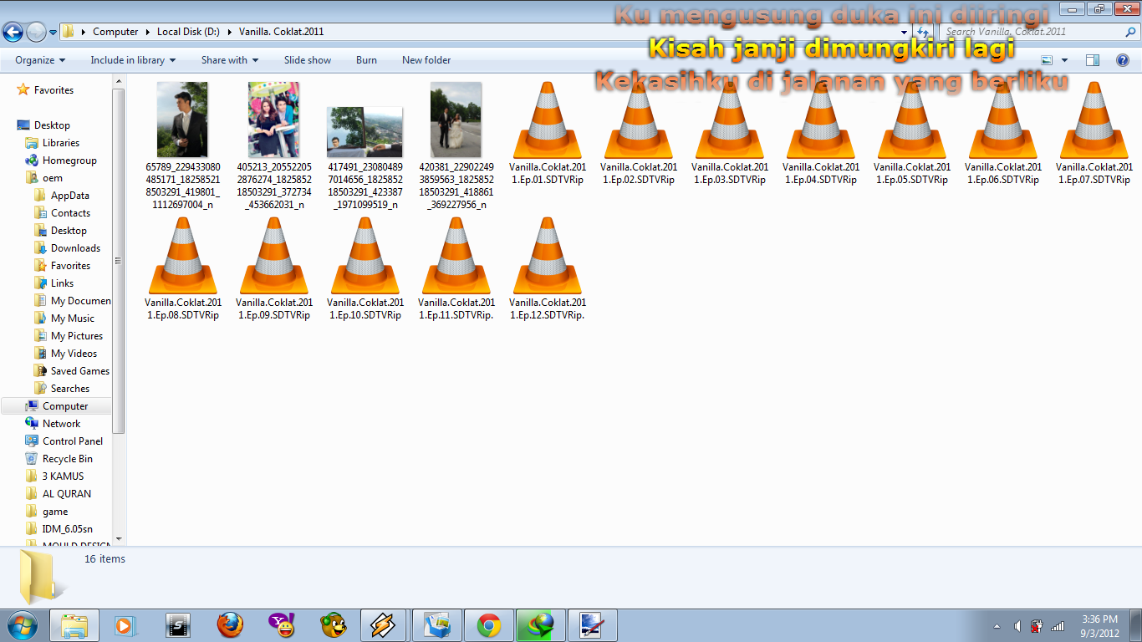Open Internet Download Manager taskbar icon
Screen dimensions: 1142x642
tap(541, 625)
